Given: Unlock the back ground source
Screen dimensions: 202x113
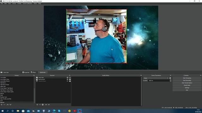Looking at the screenshot, I should pos(70,79).
